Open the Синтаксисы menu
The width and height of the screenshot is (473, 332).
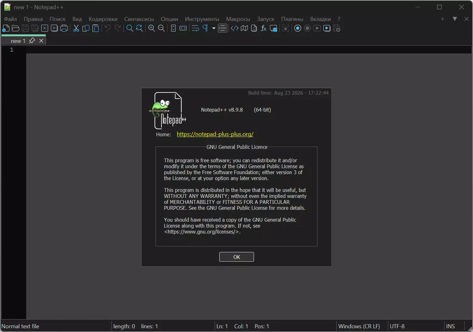point(139,19)
